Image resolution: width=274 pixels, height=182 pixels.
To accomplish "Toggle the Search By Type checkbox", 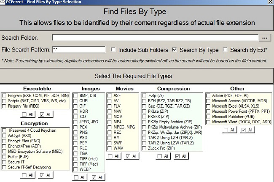I will [x=175, y=50].
